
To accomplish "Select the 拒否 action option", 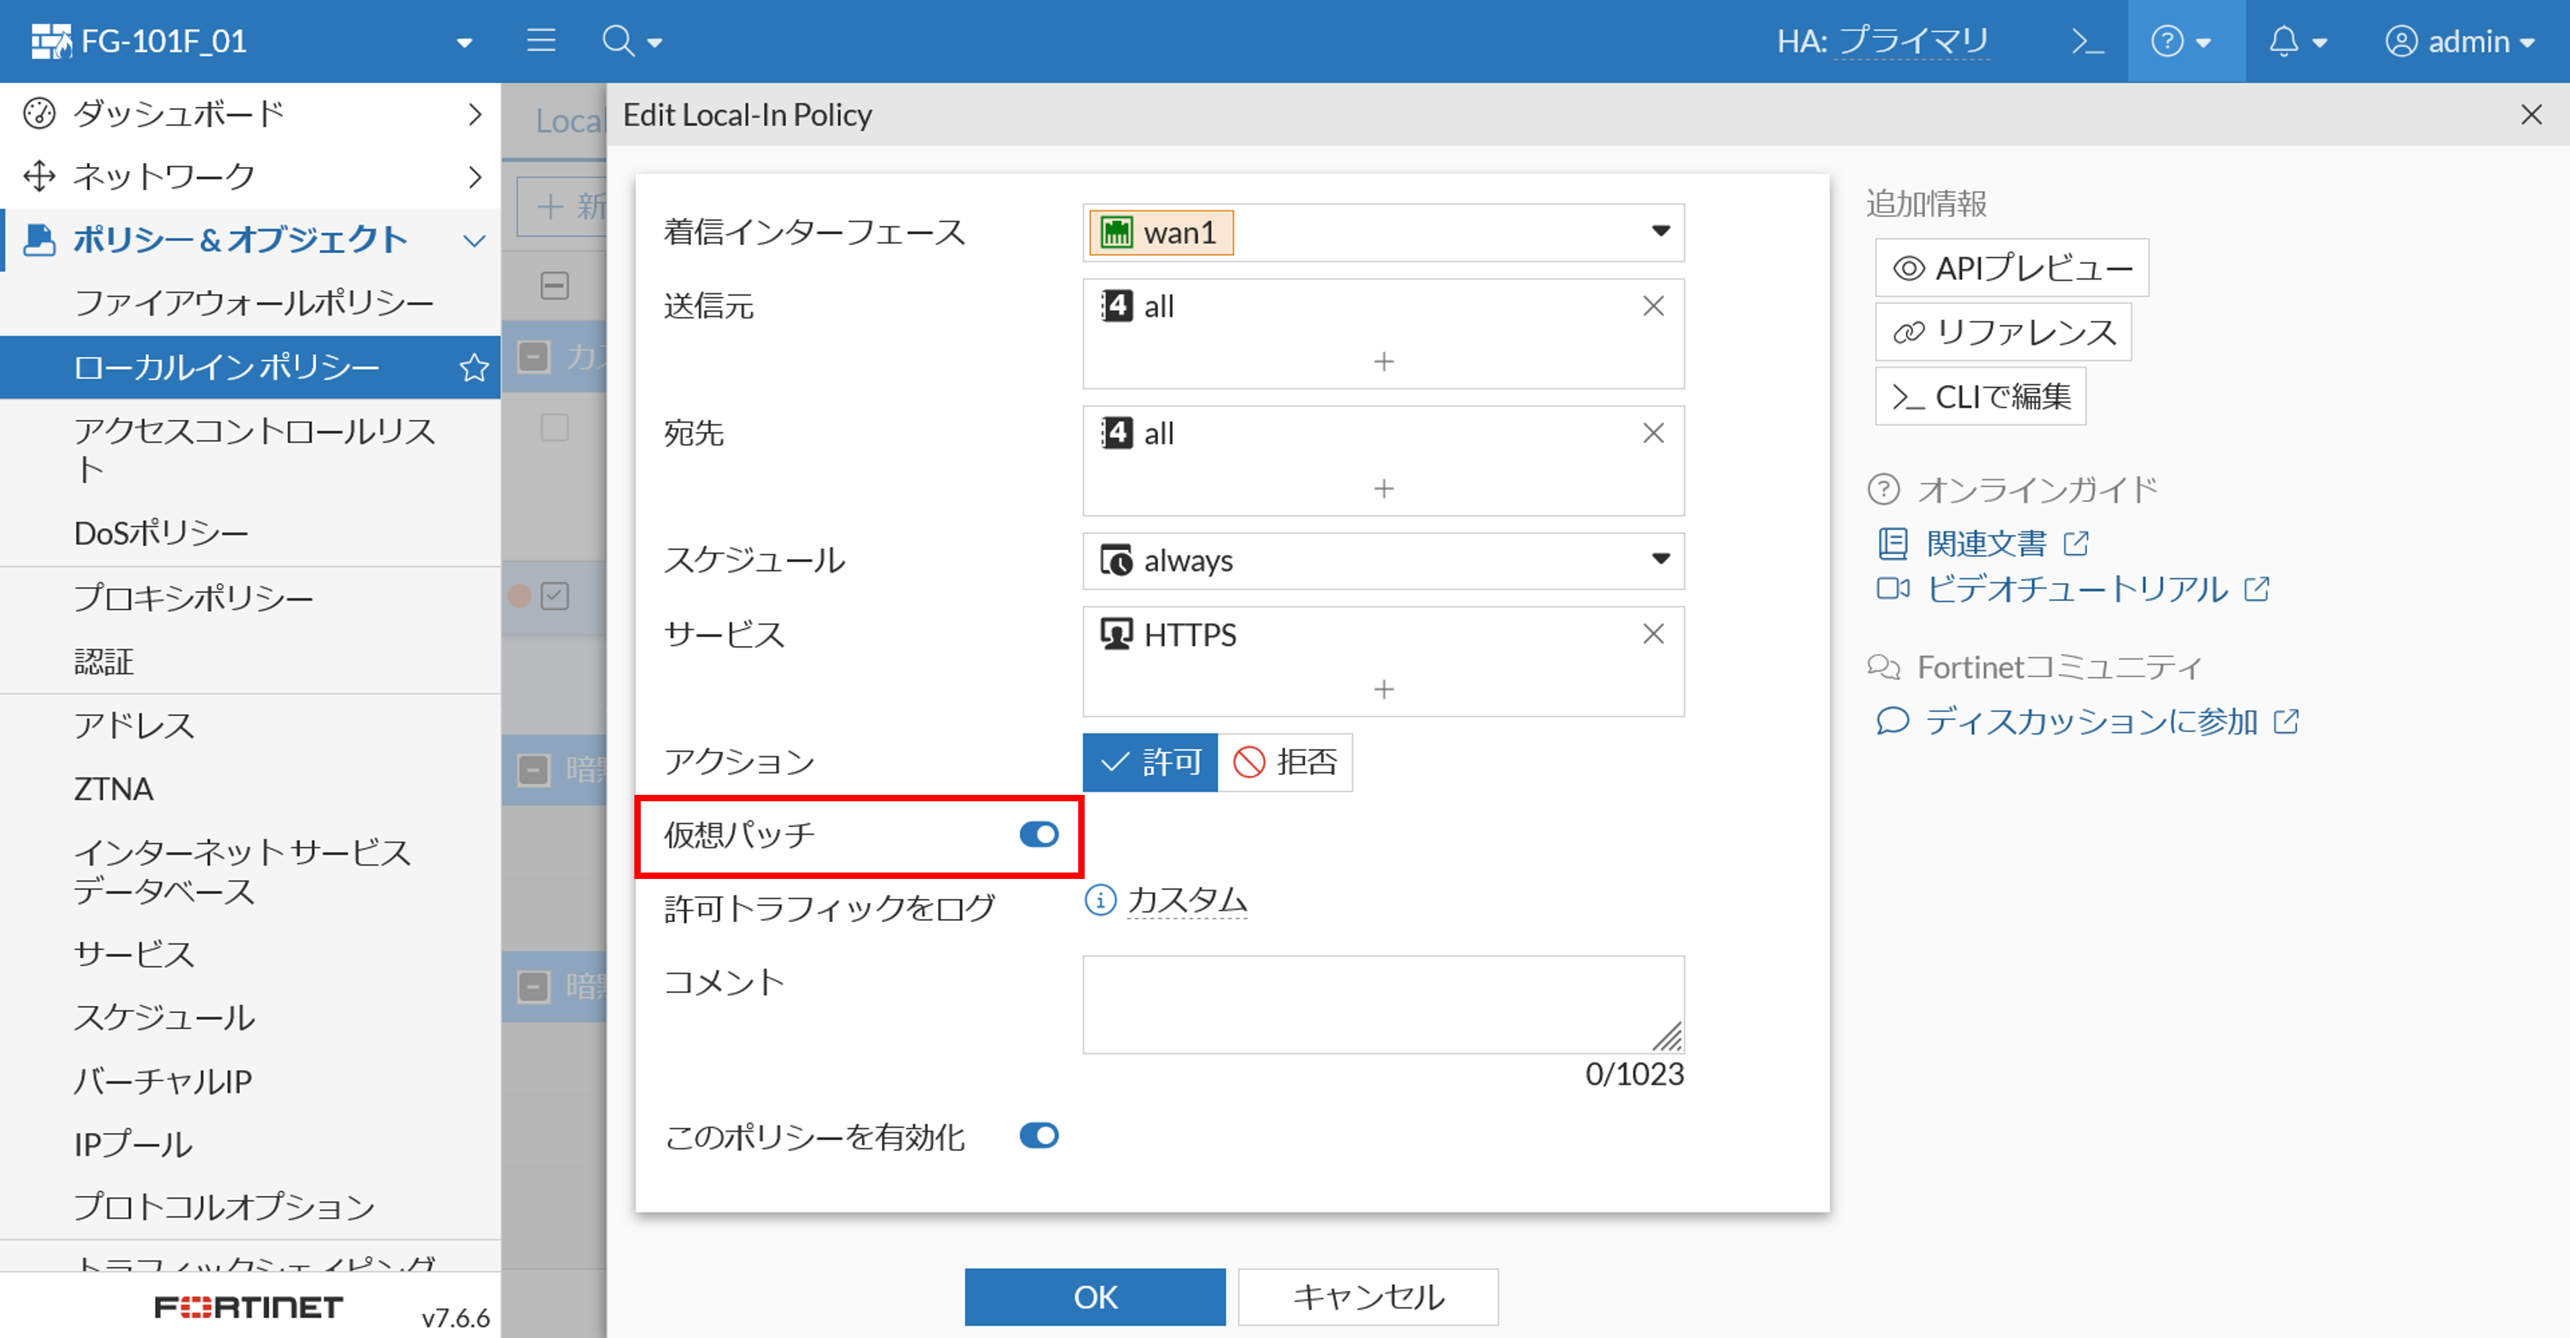I will (x=1285, y=762).
